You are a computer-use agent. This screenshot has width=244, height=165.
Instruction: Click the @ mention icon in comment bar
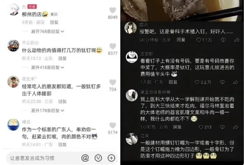(x=85, y=158)
